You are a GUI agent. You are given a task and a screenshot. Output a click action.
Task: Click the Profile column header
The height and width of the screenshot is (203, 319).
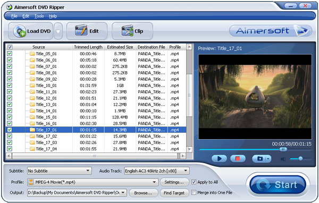(175, 47)
